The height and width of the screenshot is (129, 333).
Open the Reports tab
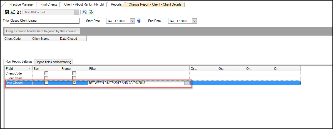pos(117,4)
